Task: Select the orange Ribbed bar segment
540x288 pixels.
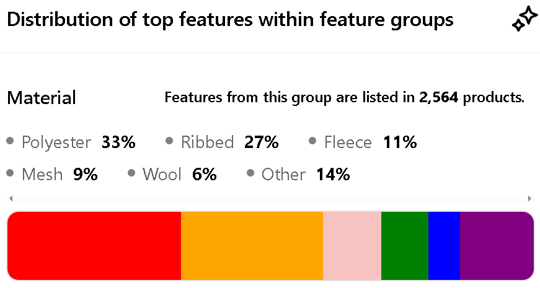Action: coord(252,246)
